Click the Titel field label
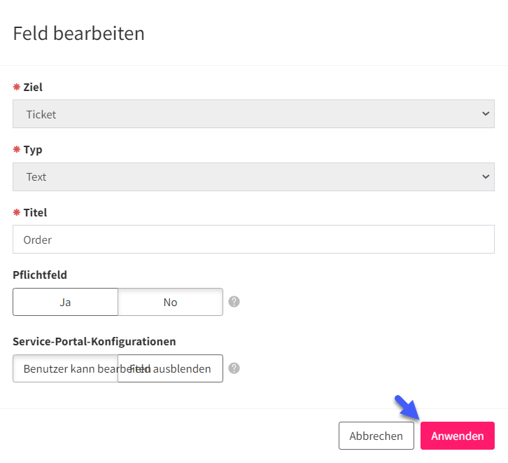 pyautogui.click(x=35, y=213)
